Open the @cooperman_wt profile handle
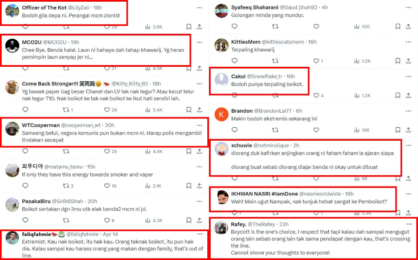The height and width of the screenshot is (260, 418). coord(82,125)
